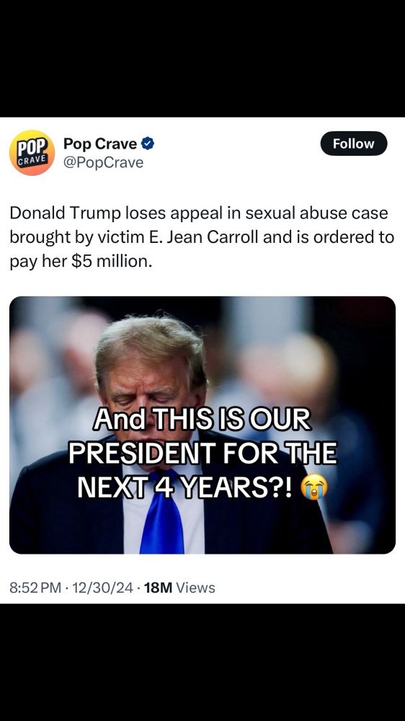Tap the black area below the tweet

coord(202,662)
